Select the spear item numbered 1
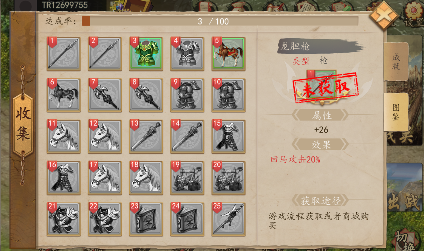This screenshot has width=424, height=251. coord(63,54)
